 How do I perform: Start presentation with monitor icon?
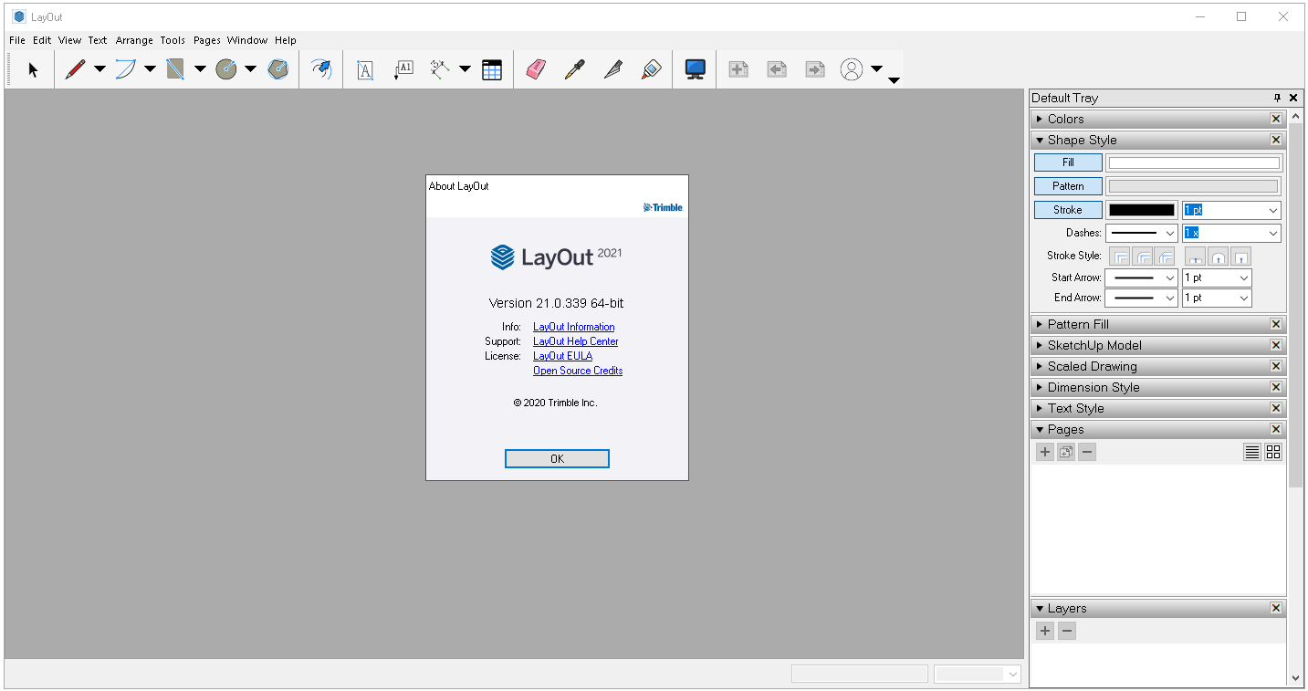696,69
